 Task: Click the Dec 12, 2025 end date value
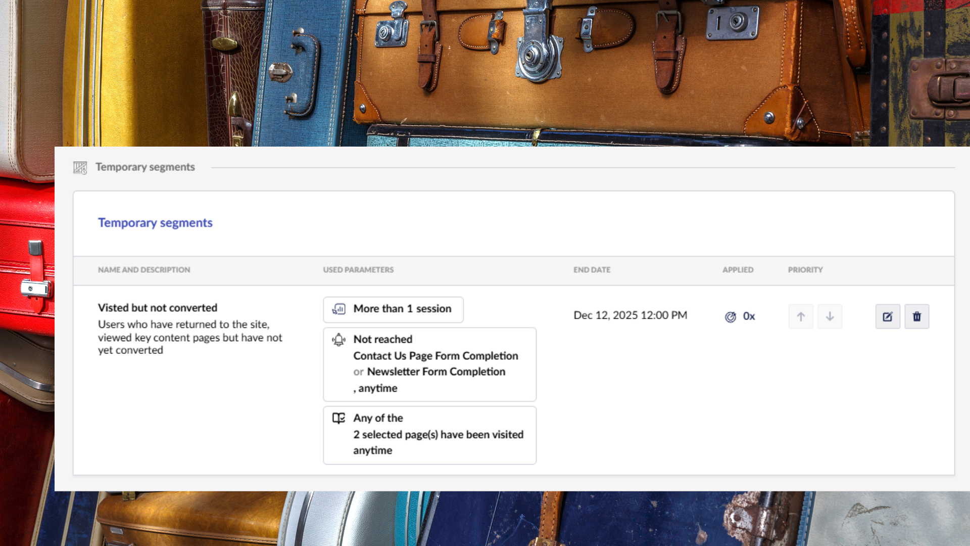pos(630,315)
